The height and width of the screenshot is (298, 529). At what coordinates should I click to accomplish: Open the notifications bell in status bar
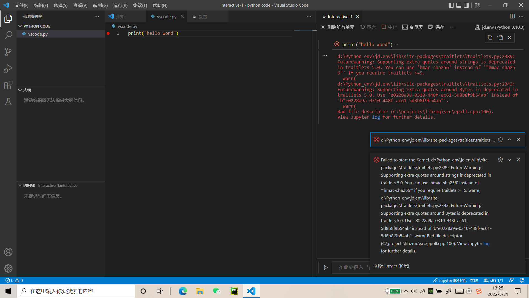(x=522, y=280)
